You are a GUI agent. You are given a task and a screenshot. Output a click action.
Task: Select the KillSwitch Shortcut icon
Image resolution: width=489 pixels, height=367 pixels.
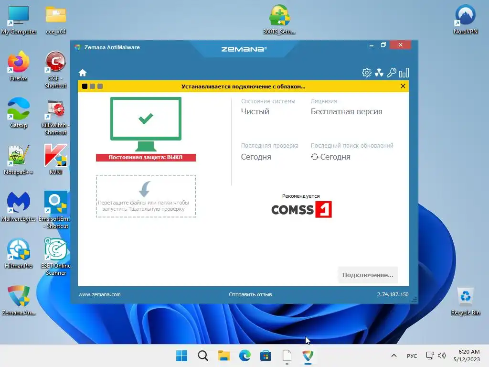point(56,117)
